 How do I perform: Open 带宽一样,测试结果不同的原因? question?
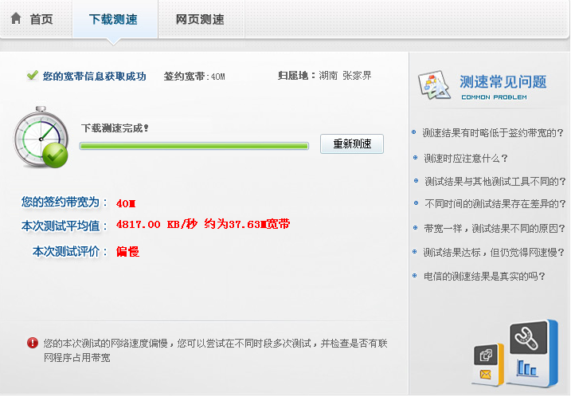(x=495, y=229)
